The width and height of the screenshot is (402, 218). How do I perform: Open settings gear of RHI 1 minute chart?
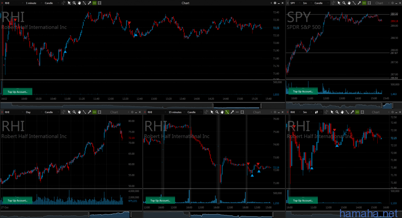tap(275, 3)
